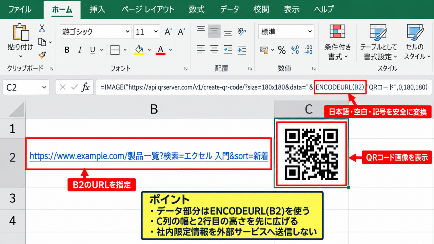The image size is (434, 244).
Task: Open the example.com link in B2
Action: 149,156
